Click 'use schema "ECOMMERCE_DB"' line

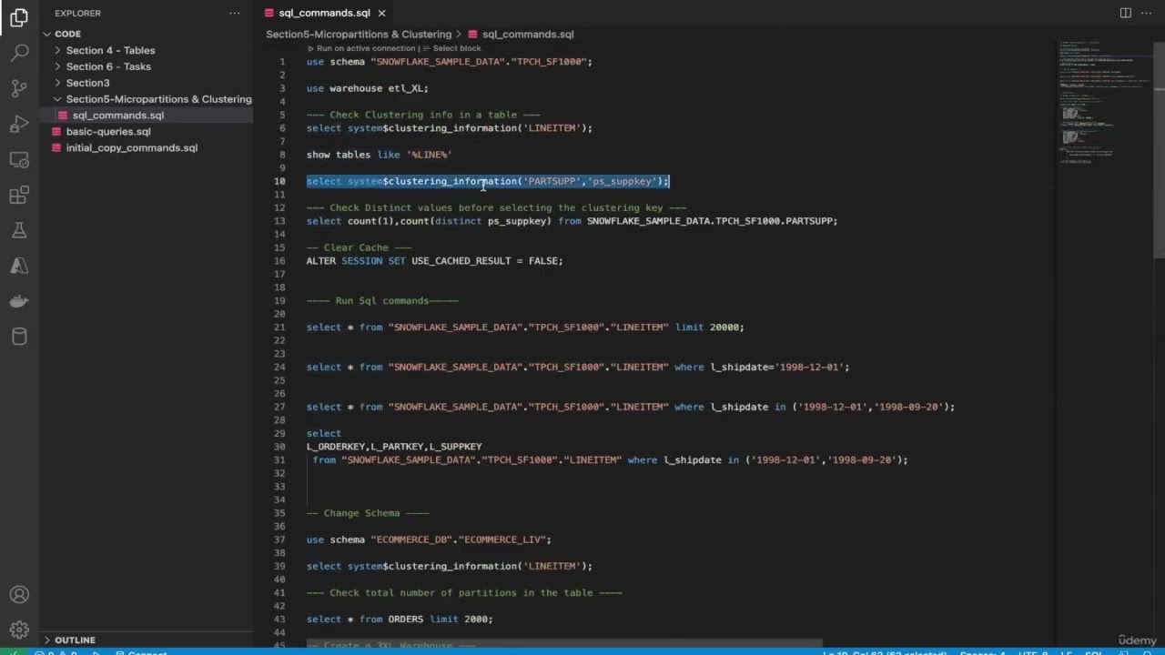429,539
